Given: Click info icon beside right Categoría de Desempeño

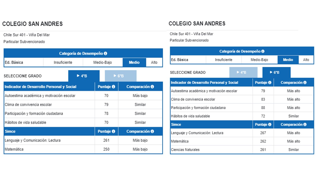Looking at the screenshot, I should (263, 51).
